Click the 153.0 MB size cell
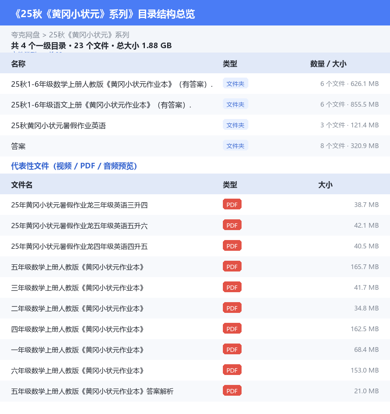This screenshot has width=390, height=414. click(365, 370)
